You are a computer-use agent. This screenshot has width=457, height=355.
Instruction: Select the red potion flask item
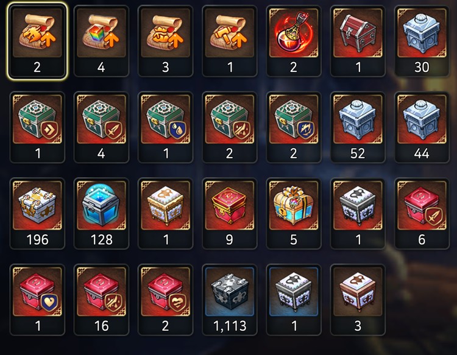(x=294, y=41)
